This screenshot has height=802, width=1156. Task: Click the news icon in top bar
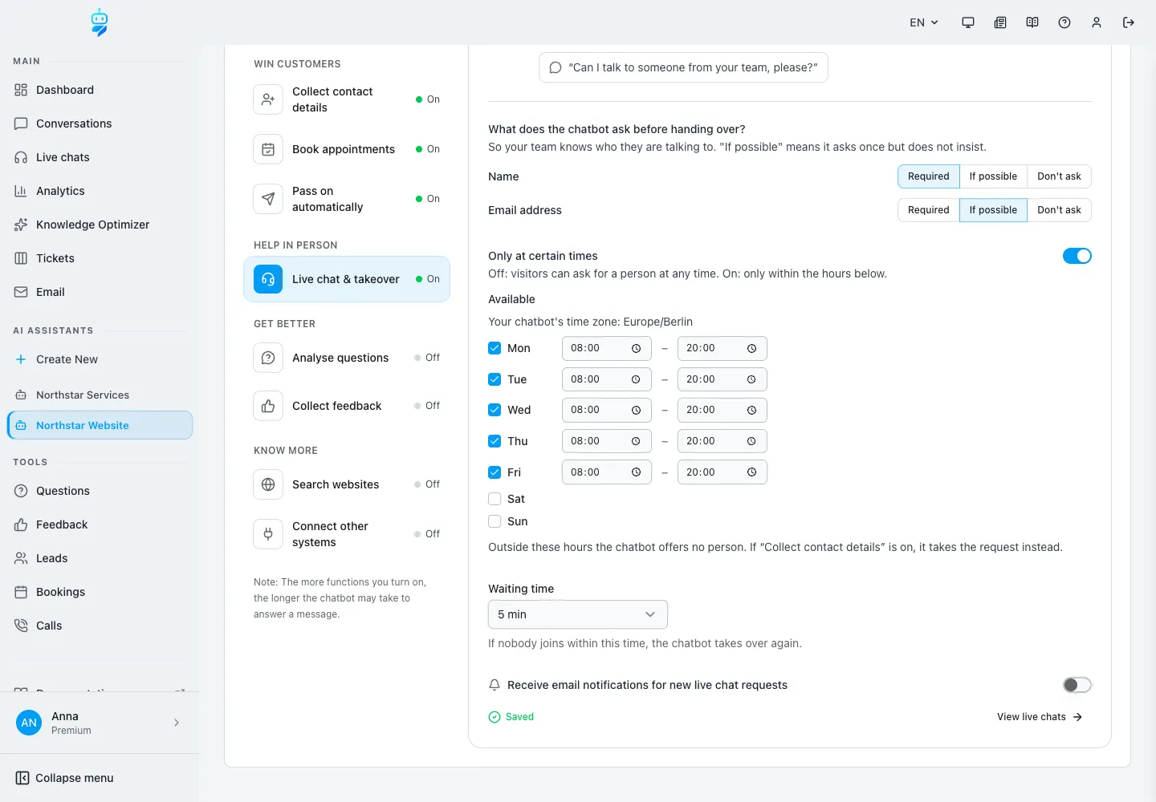click(x=1000, y=22)
